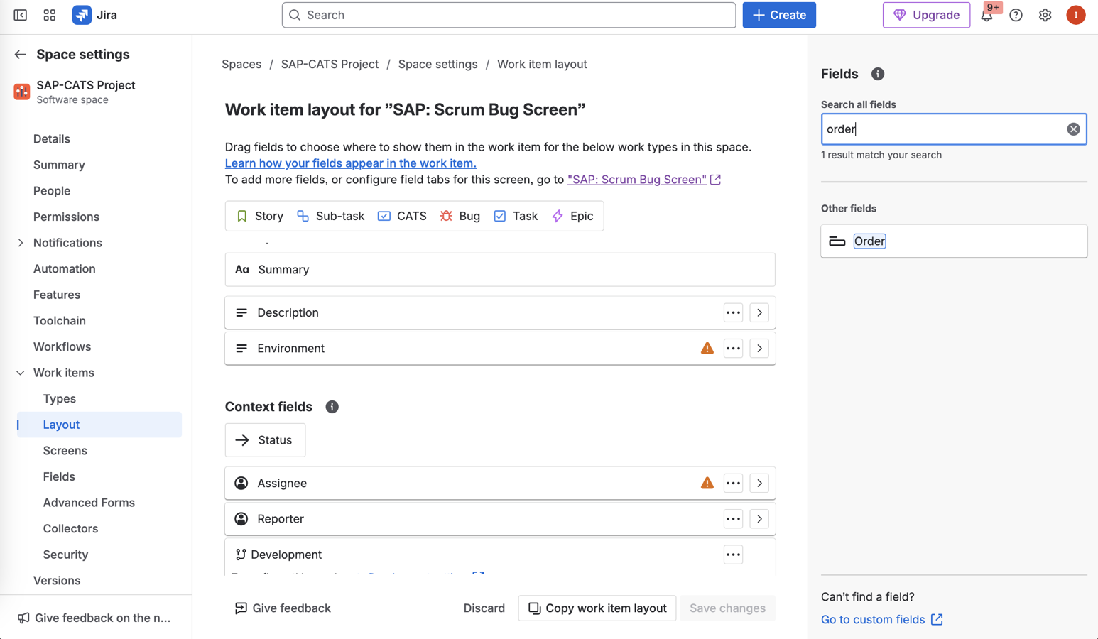Click the Context fields info icon

click(x=332, y=407)
